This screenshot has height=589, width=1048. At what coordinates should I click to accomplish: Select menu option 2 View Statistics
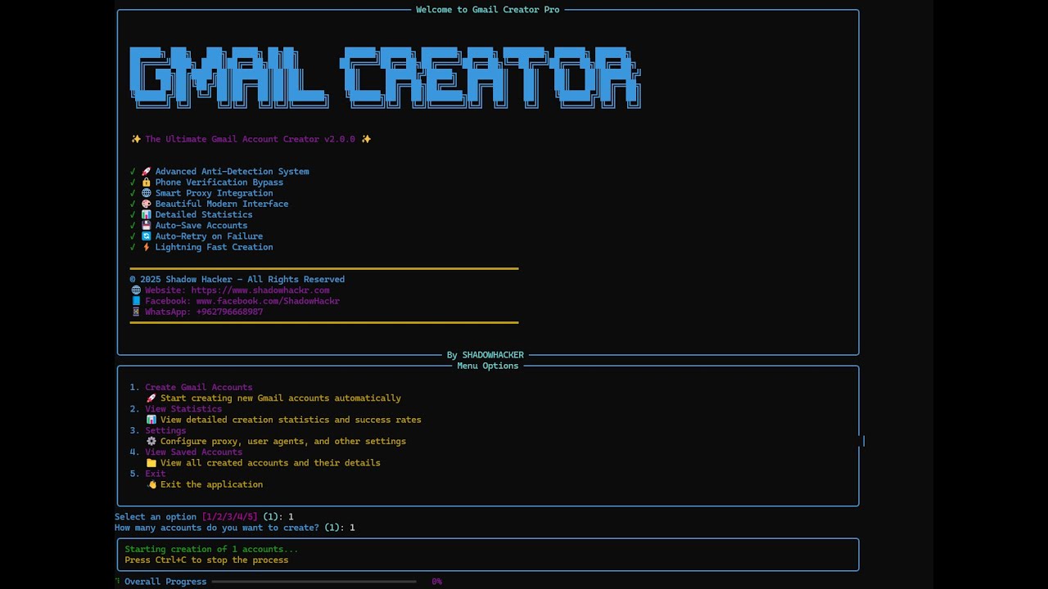click(183, 408)
